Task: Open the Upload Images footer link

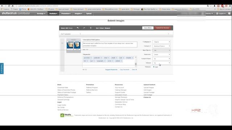Action: (149, 87)
